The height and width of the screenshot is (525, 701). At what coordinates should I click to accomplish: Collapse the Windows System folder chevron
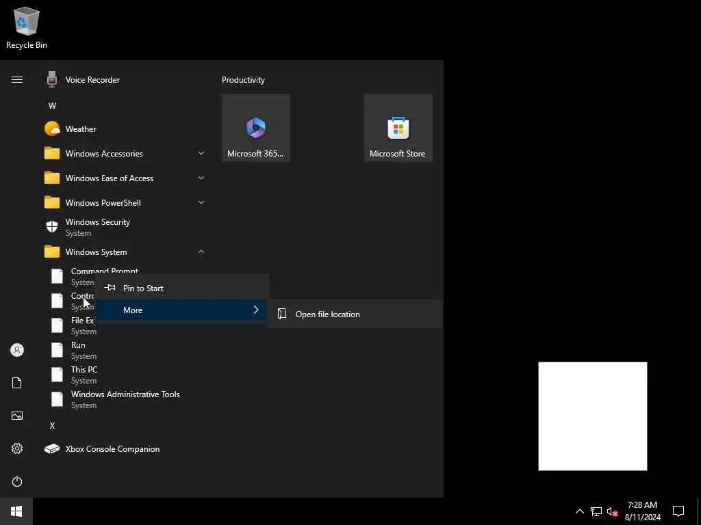point(201,252)
